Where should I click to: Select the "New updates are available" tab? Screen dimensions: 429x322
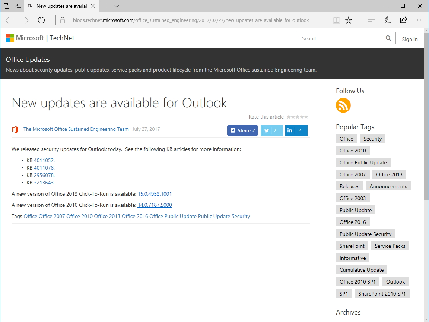click(x=60, y=6)
